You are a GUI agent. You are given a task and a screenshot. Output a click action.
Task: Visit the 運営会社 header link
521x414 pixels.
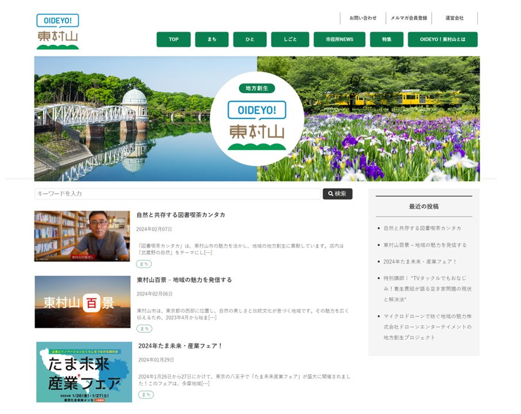click(454, 18)
